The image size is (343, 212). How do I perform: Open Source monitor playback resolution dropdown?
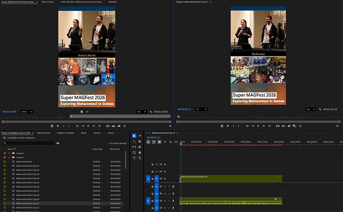click(x=142, y=111)
